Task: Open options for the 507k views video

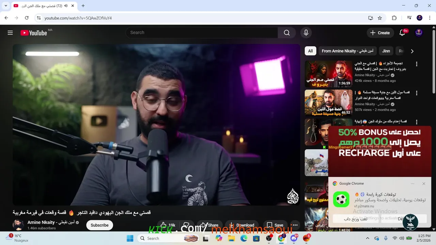Action: click(416, 93)
